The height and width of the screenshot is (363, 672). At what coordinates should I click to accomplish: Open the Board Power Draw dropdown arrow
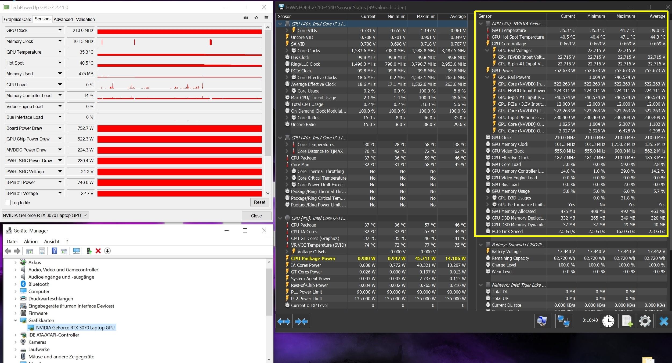(60, 128)
